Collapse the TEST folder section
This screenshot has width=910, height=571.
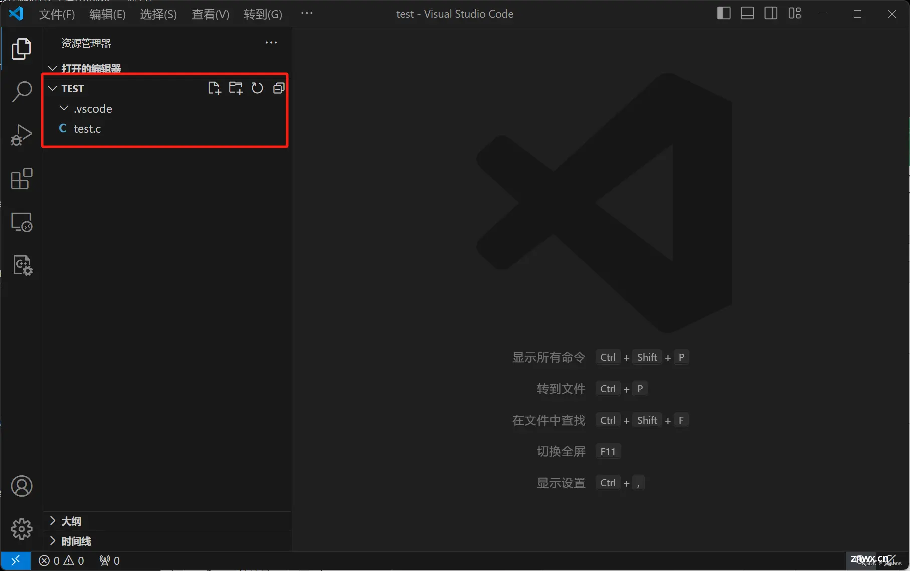(x=52, y=88)
